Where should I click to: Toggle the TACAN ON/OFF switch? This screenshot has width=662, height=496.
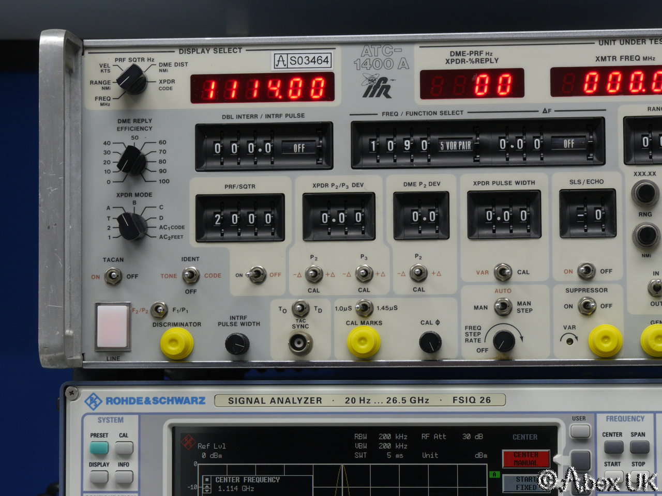pyautogui.click(x=113, y=276)
